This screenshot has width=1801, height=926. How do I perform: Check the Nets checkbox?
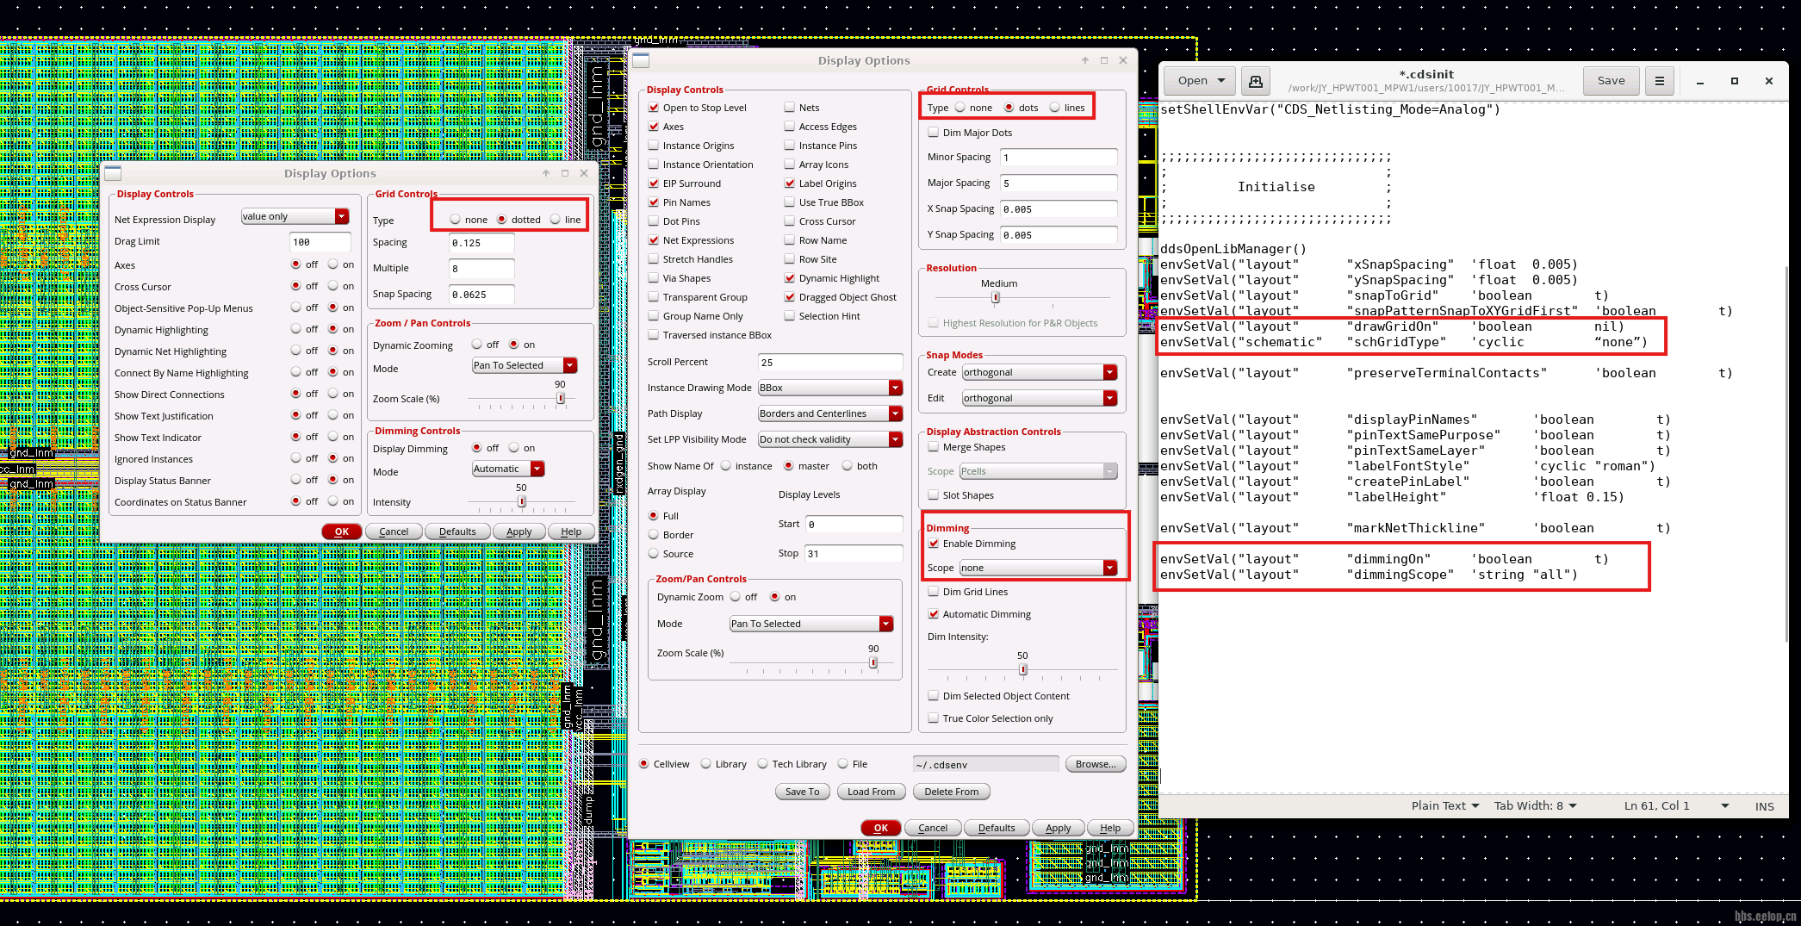tap(790, 108)
